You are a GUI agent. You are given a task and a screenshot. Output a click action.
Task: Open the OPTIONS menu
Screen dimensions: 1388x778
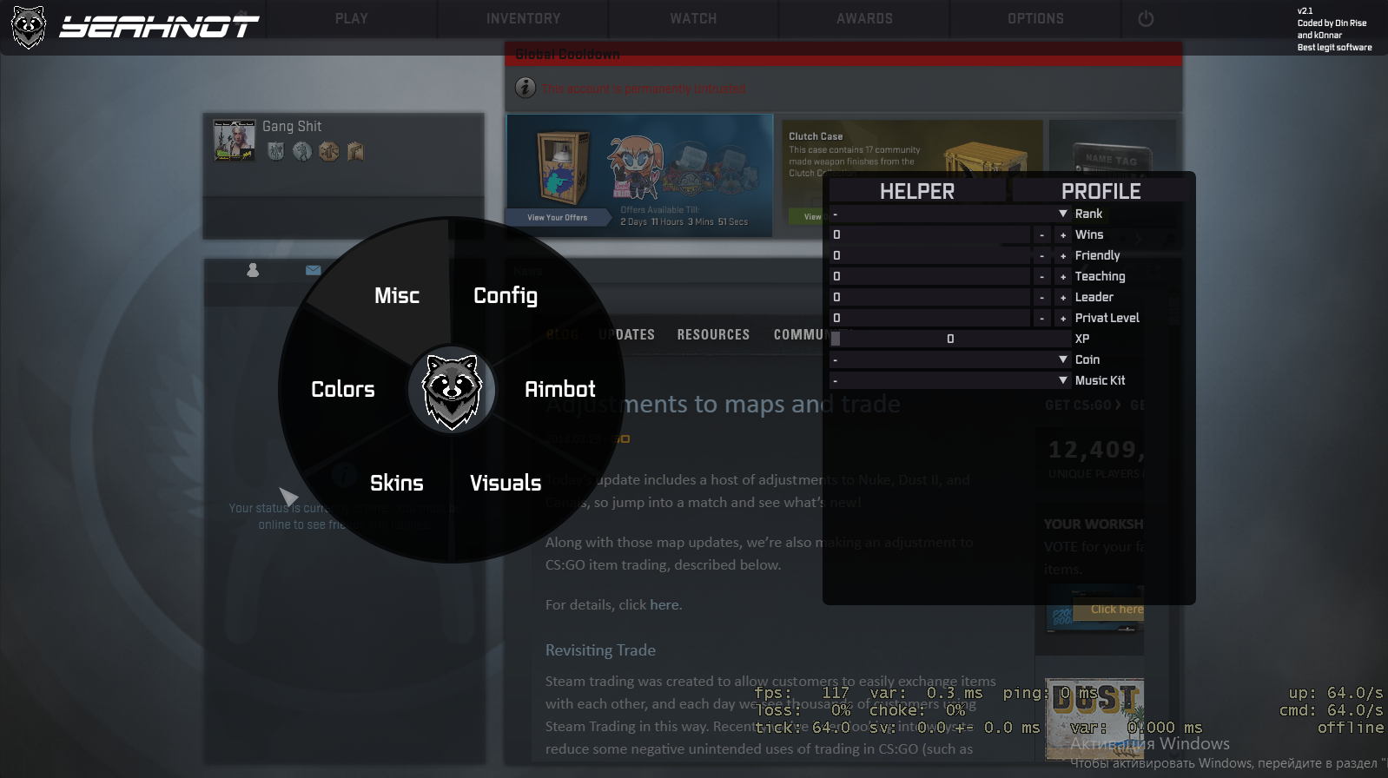(1035, 18)
